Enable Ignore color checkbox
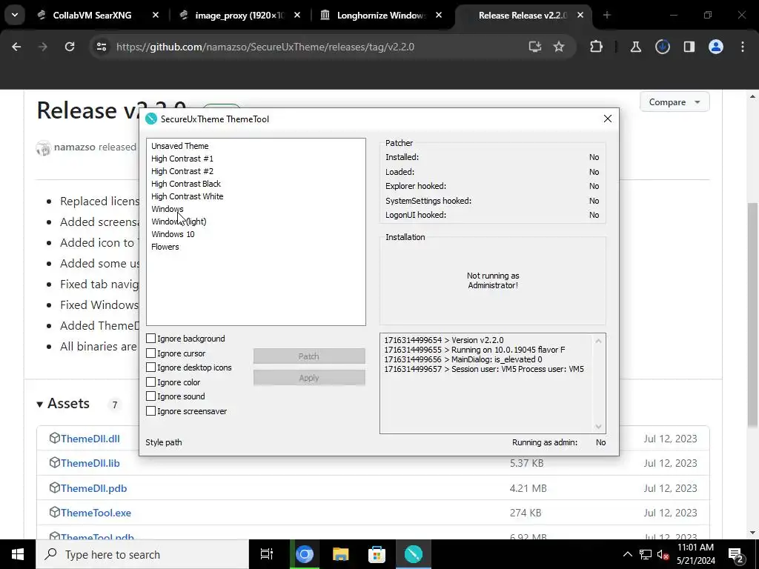 (151, 382)
